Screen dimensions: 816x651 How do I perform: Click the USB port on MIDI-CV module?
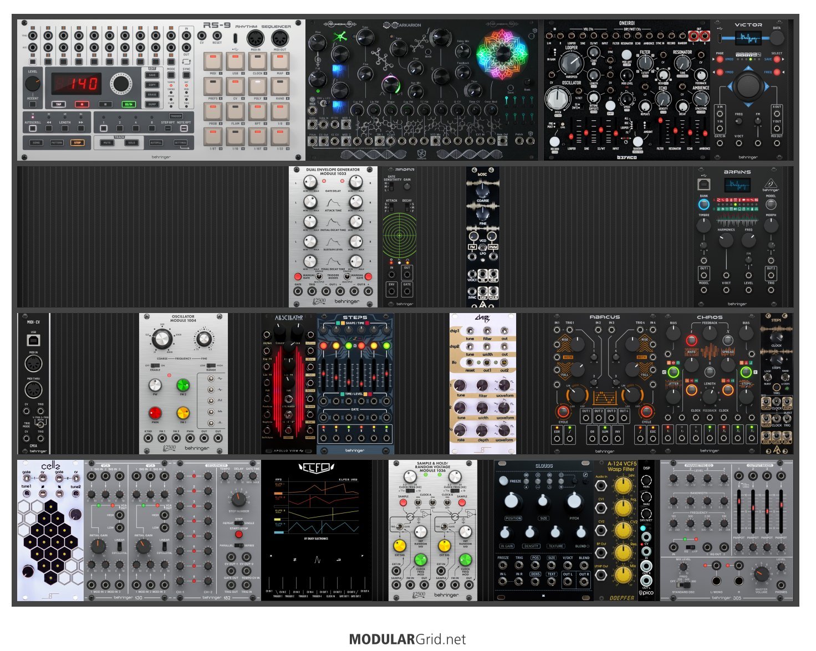click(x=33, y=340)
